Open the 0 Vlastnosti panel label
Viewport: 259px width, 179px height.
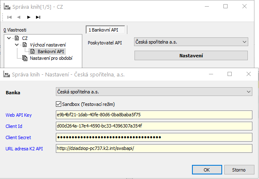(x=15, y=30)
